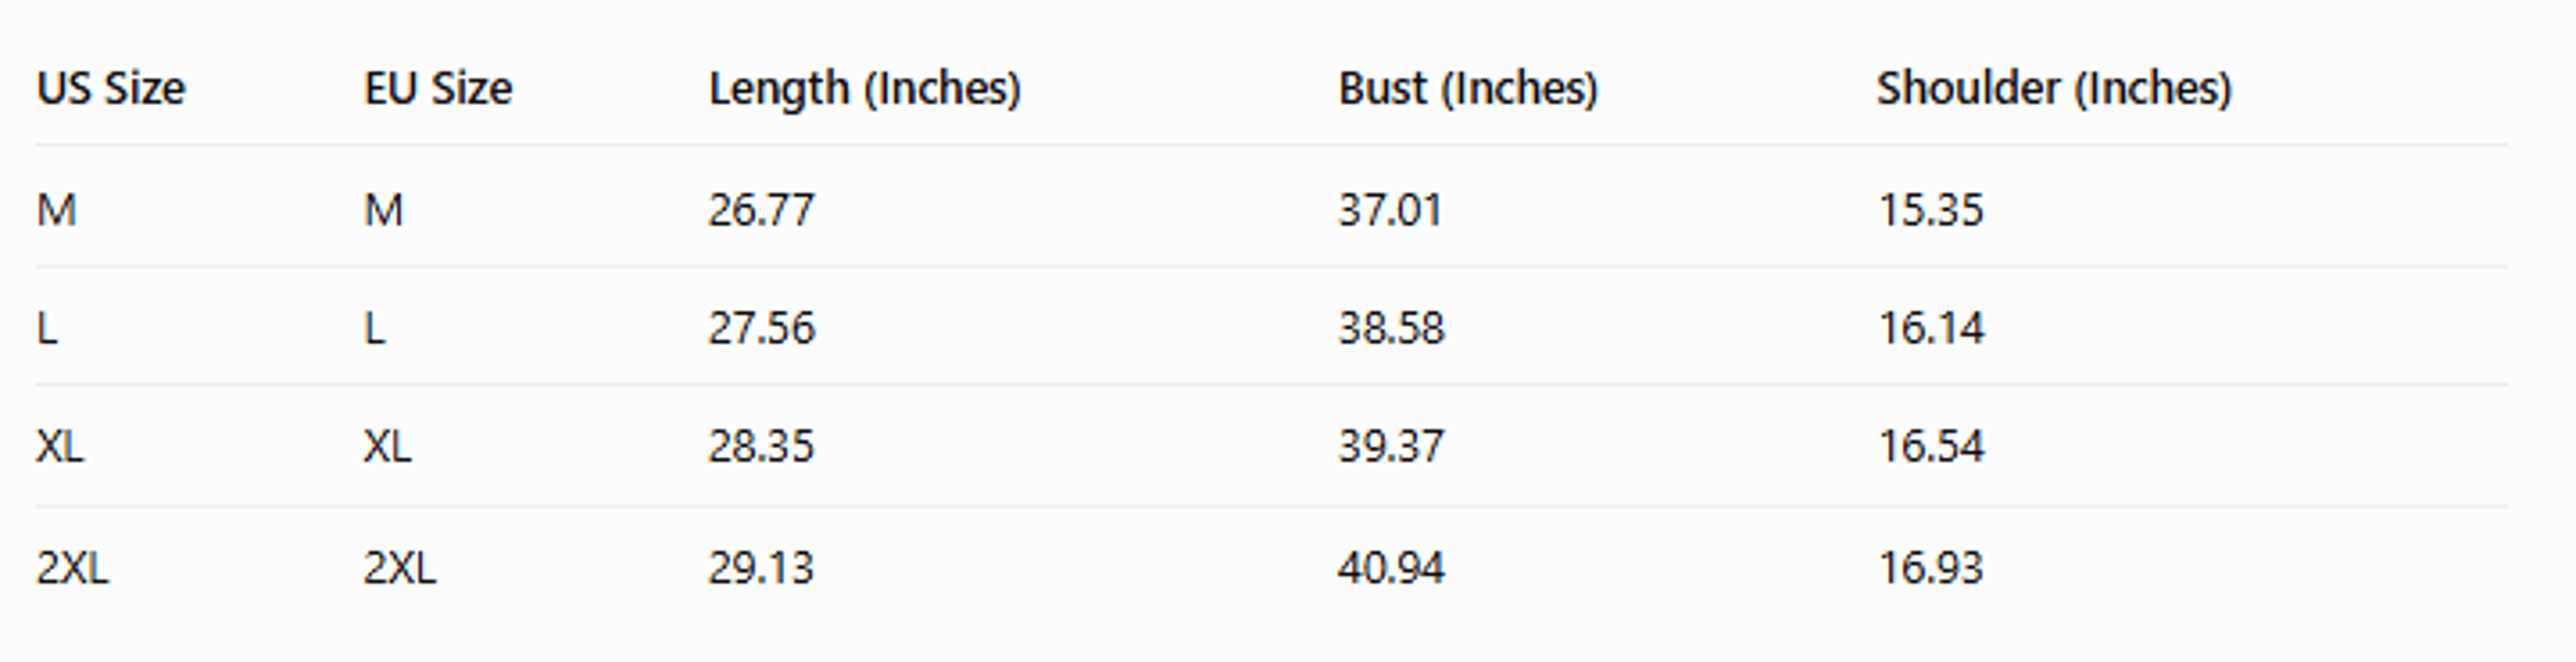This screenshot has height=662, width=2576.
Task: Click the 16.14 shoulder measurement
Action: point(1931,328)
